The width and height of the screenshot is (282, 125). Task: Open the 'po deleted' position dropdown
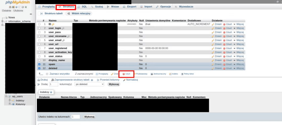click(x=89, y=84)
